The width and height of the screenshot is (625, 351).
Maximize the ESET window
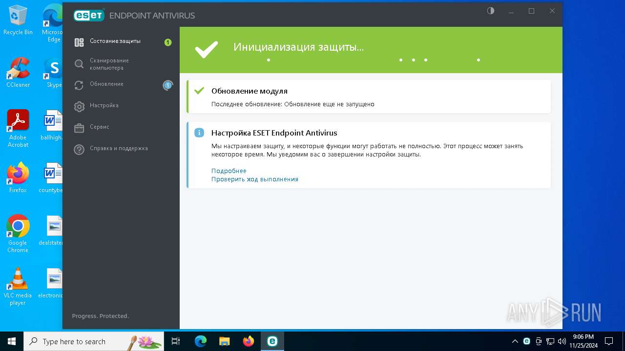532,11
